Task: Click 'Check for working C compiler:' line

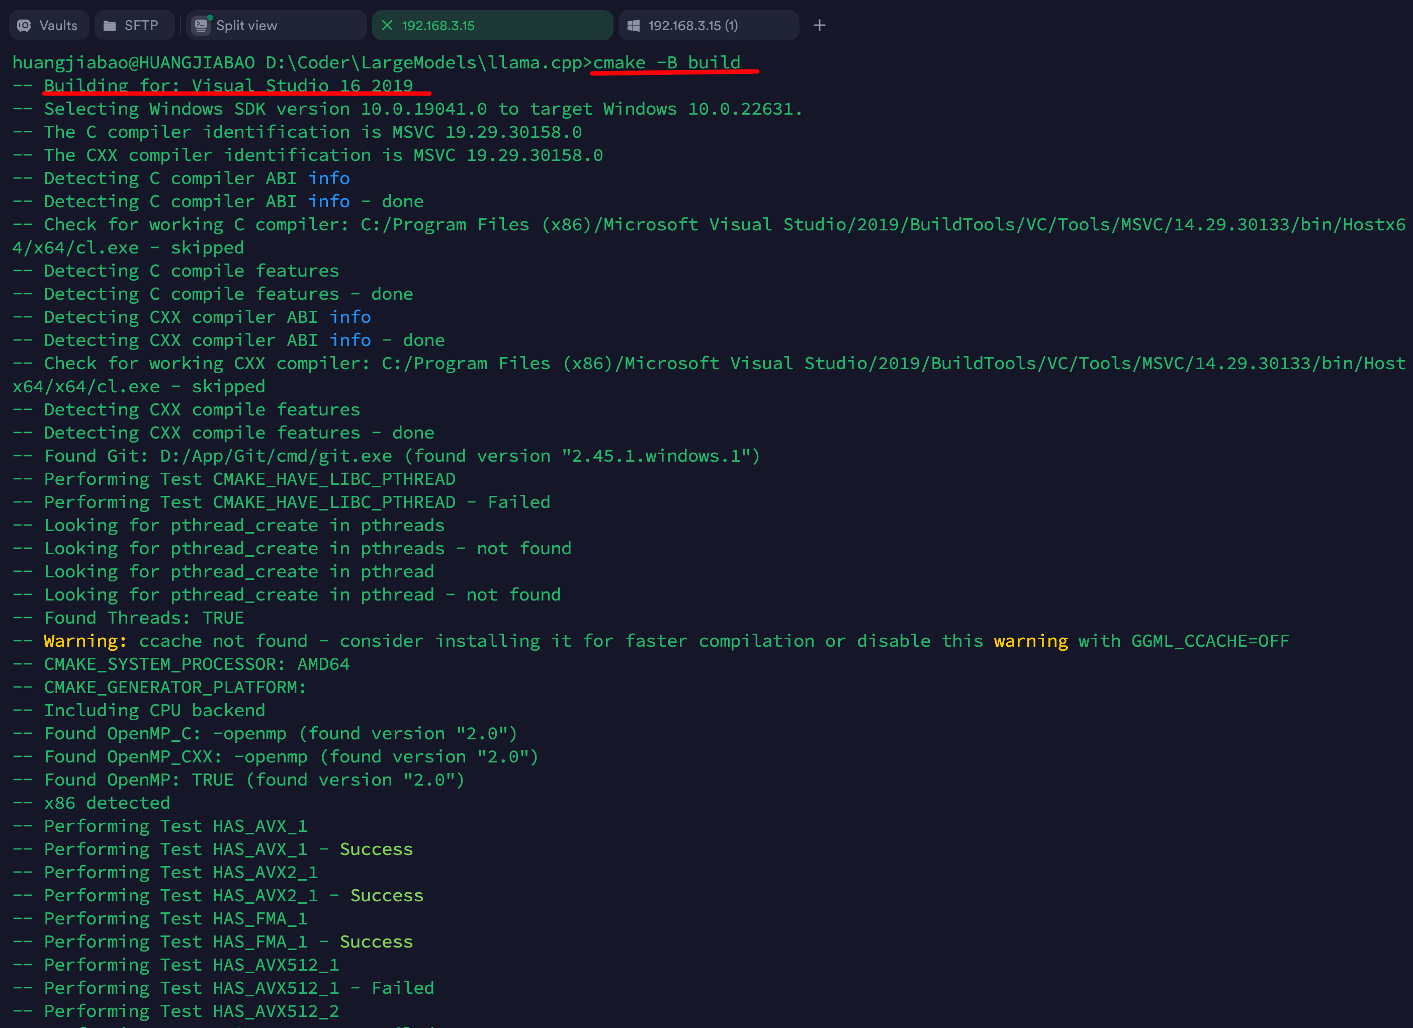Action: [709, 235]
